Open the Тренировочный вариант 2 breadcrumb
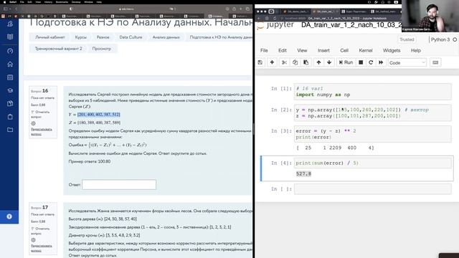Viewport: 459px width, 258px height. click(x=59, y=49)
